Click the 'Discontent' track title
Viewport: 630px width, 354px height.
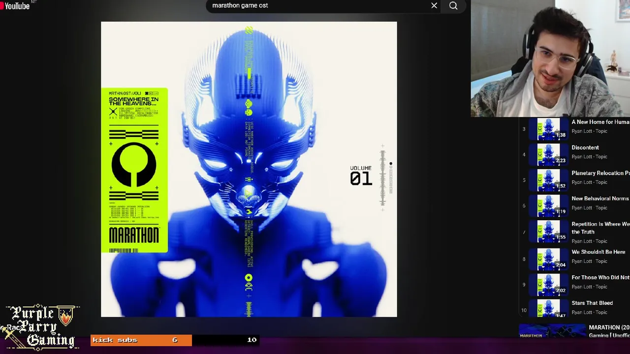585,147
